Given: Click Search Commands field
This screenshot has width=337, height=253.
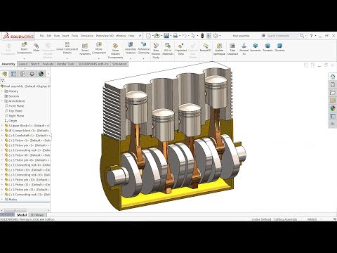Looking at the screenshot, I should 279,36.
